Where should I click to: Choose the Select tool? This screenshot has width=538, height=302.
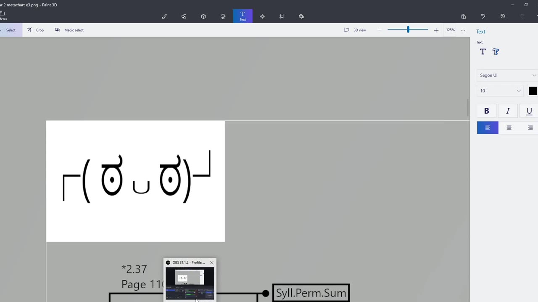pos(10,30)
